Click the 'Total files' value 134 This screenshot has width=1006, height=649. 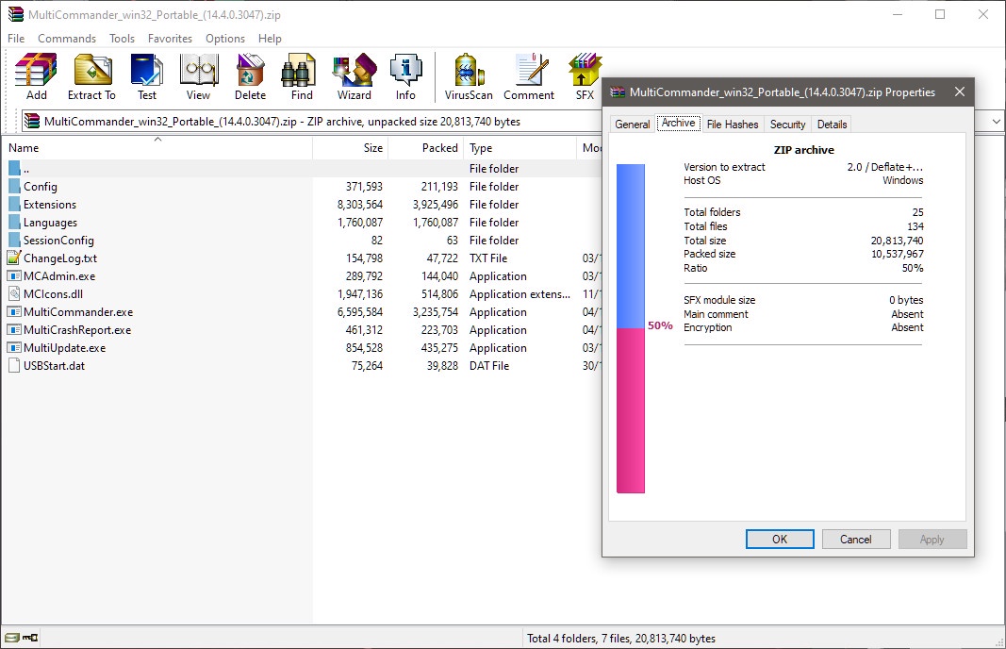915,226
